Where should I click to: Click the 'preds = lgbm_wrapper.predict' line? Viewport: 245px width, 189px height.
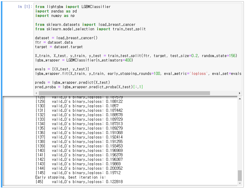click(x=72, y=83)
